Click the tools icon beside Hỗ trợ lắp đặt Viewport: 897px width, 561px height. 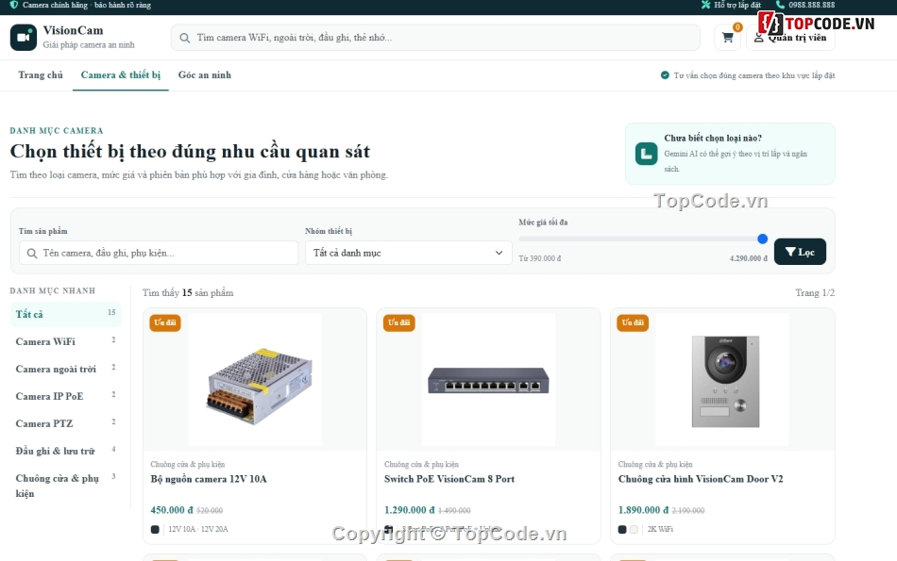pos(705,5)
